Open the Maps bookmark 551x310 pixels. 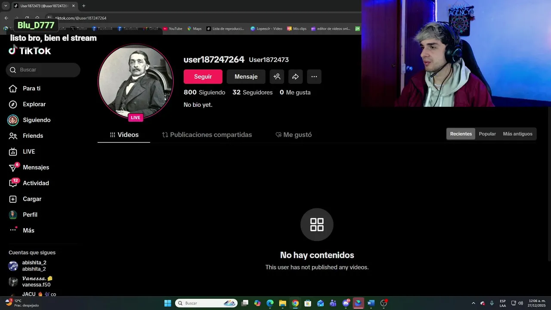point(194,29)
